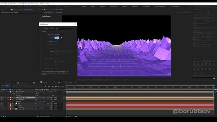Open the Graph Editor icon
Viewport: 217px width, 122px height.
coord(62,87)
